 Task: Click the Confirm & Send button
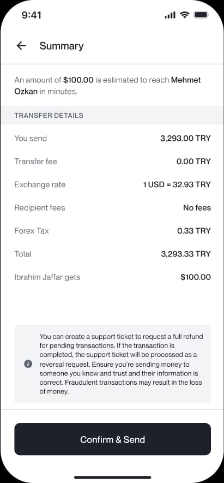coord(113,439)
